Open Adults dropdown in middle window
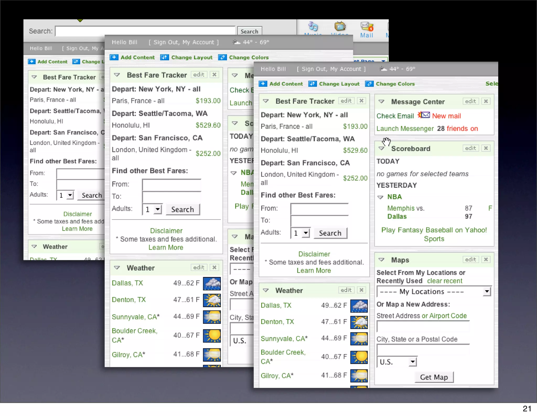This screenshot has height=416, width=537. (152, 209)
